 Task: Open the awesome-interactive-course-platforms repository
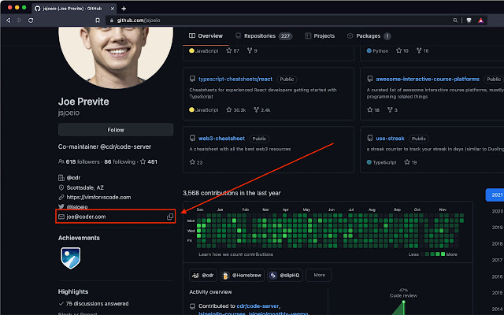[428, 79]
